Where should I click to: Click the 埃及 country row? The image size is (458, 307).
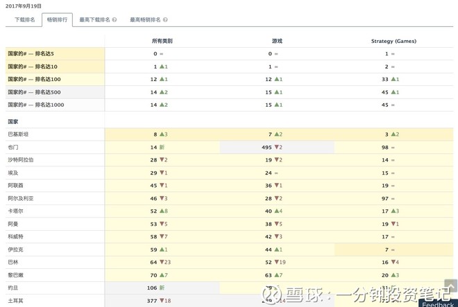point(229,173)
